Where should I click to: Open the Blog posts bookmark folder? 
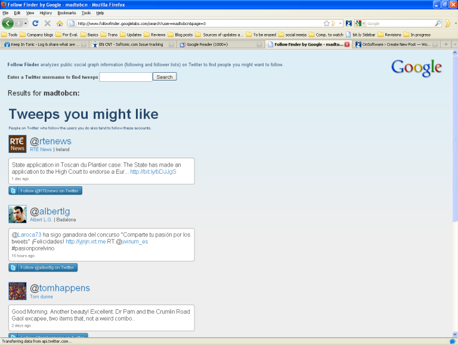coord(181,35)
